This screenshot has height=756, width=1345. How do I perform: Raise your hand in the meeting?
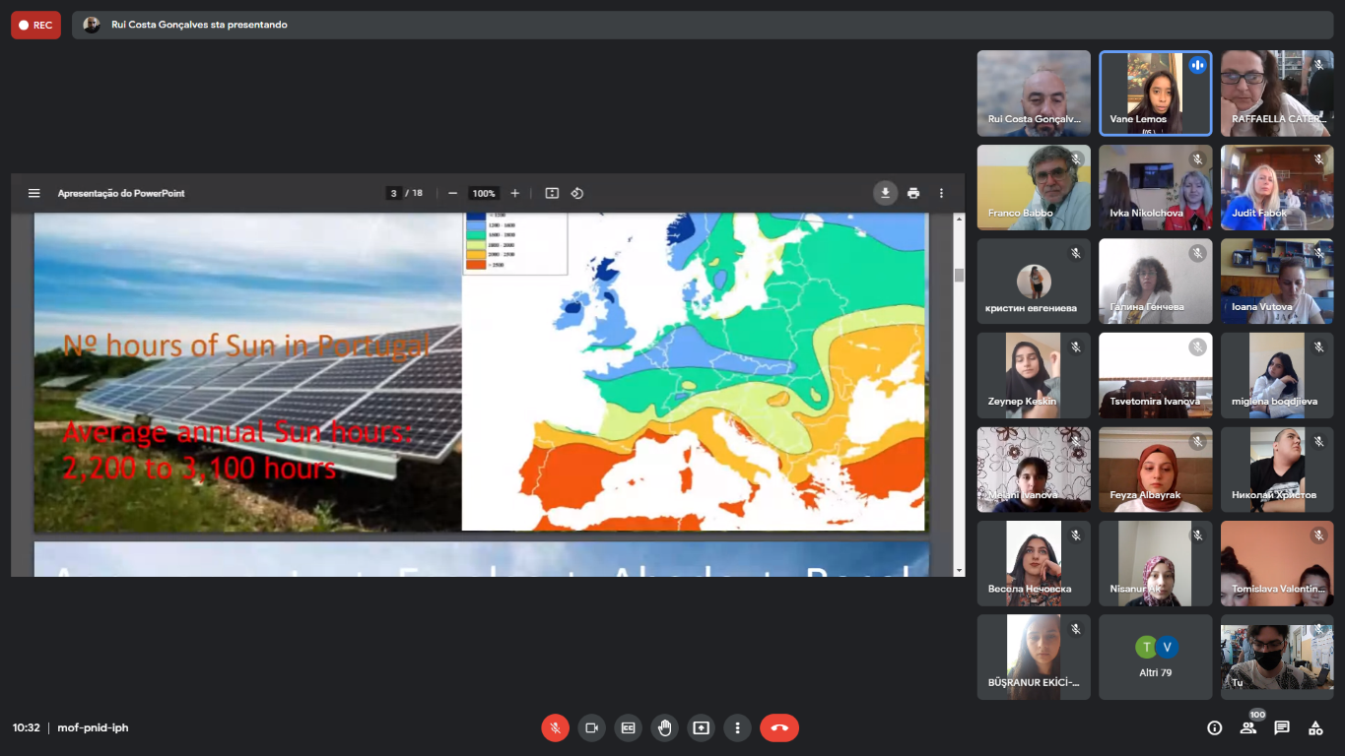point(664,727)
